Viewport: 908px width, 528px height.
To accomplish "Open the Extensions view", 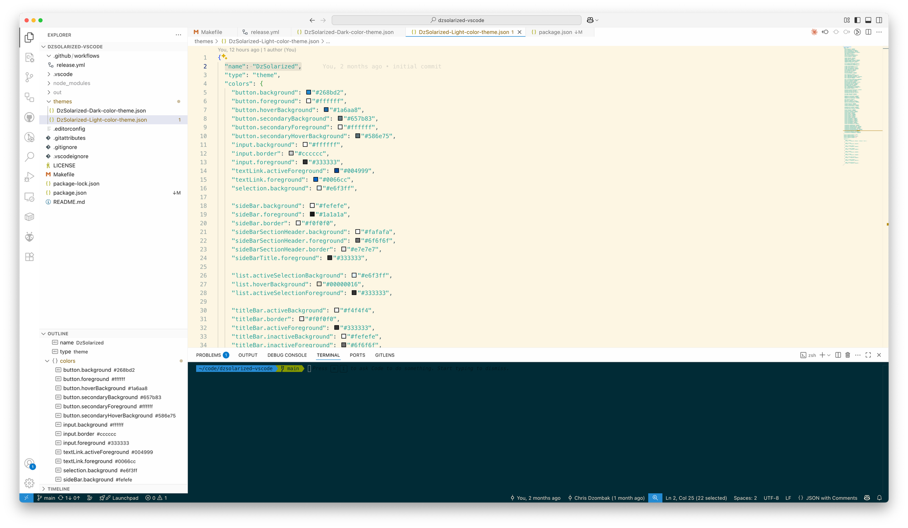I will point(29,257).
